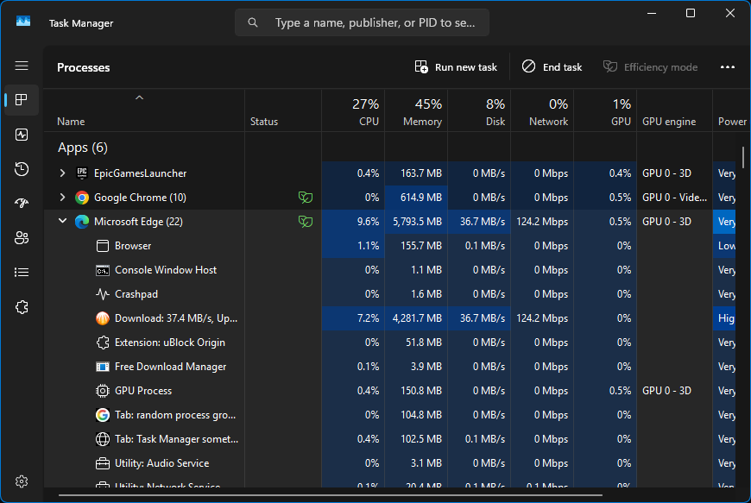Image resolution: width=751 pixels, height=503 pixels.
Task: Open the Users page icon
Action: click(22, 238)
